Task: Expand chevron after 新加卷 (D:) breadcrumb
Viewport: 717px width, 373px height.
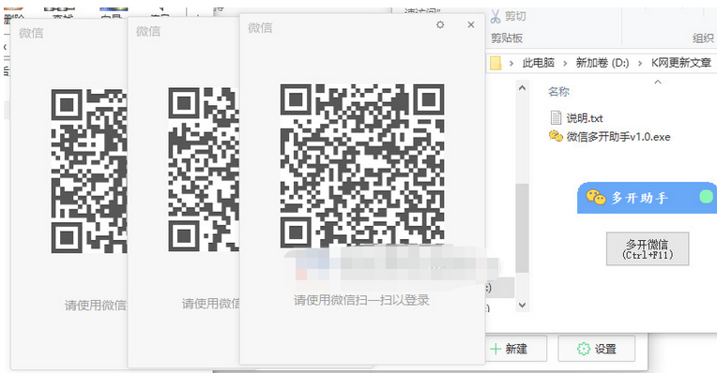Action: [x=640, y=63]
